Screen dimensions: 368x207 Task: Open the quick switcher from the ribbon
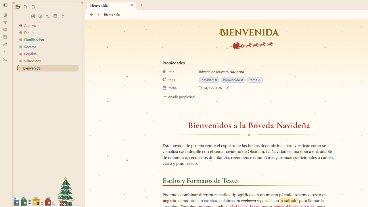tap(5, 15)
